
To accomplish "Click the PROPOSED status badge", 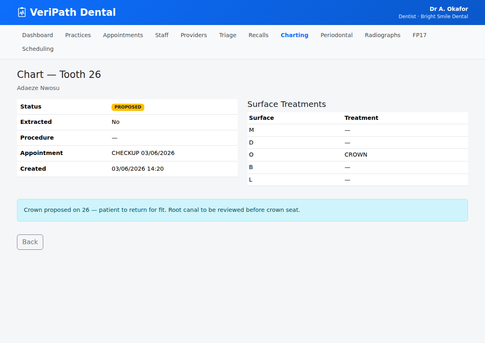I will (128, 107).
